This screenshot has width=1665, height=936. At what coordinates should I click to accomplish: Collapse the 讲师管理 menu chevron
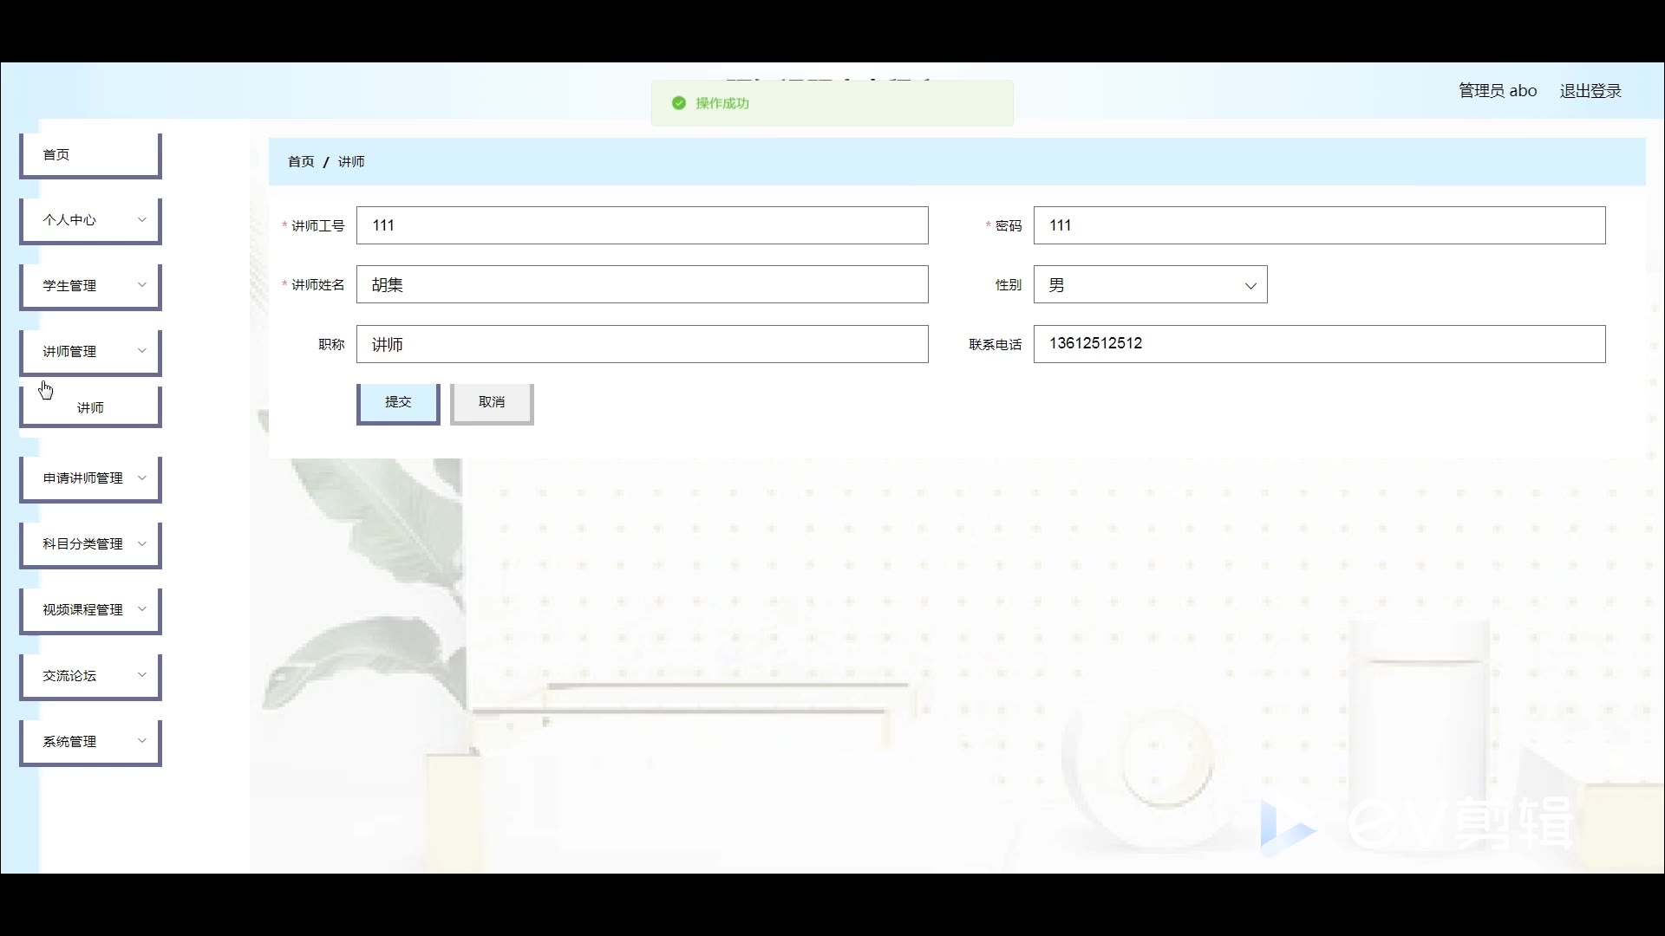pyautogui.click(x=142, y=350)
